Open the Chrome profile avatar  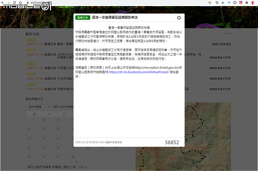(253, 2)
